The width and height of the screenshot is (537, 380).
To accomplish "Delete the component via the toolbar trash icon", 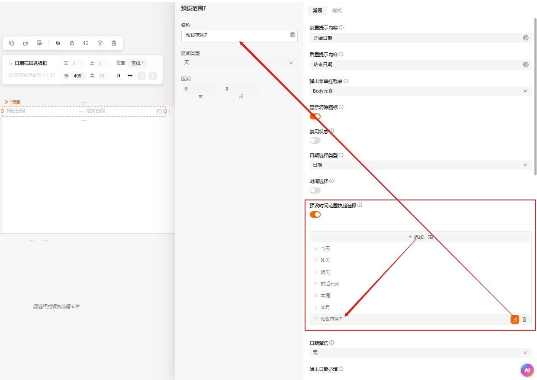I will coord(114,43).
